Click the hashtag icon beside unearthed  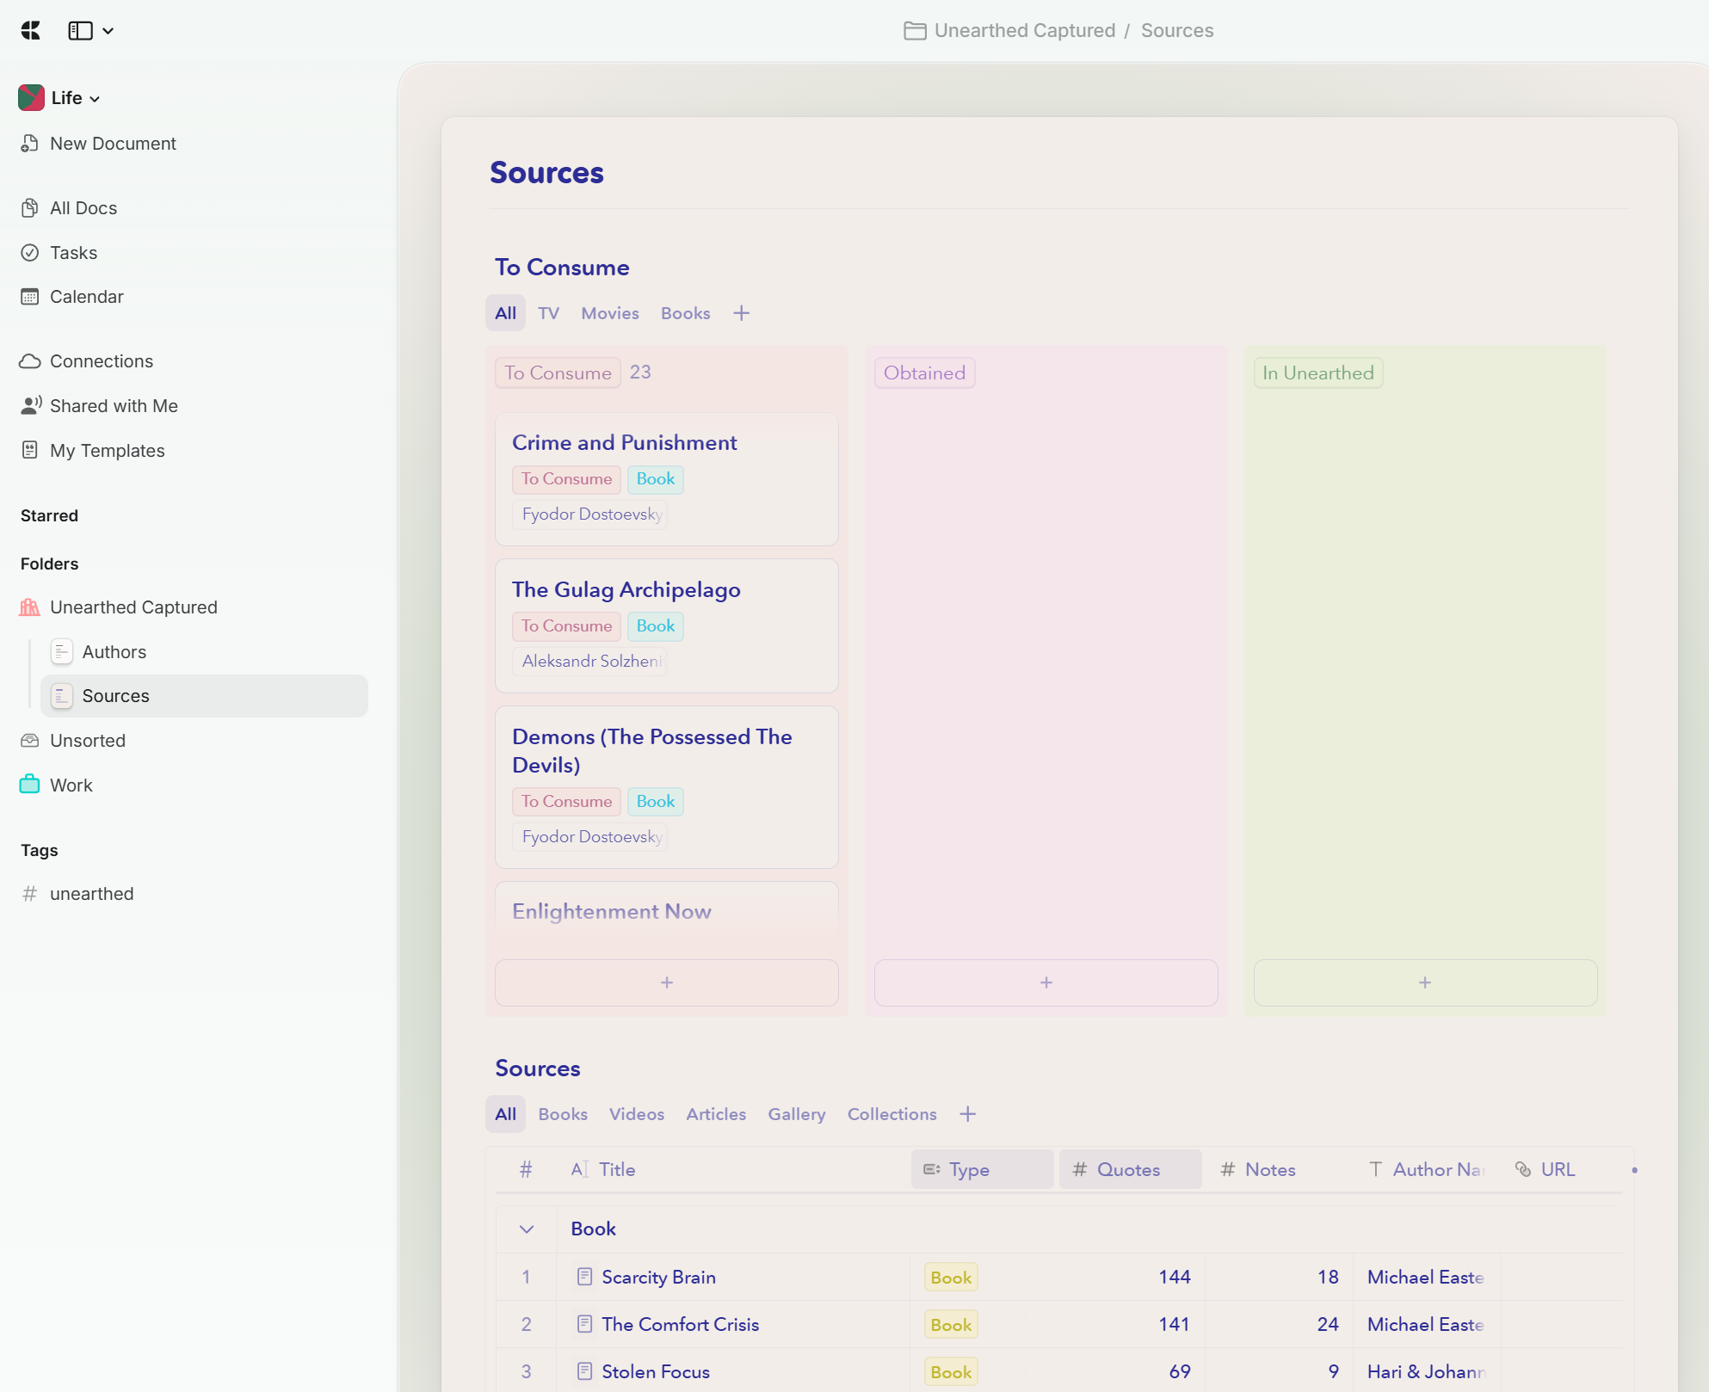pyautogui.click(x=30, y=894)
